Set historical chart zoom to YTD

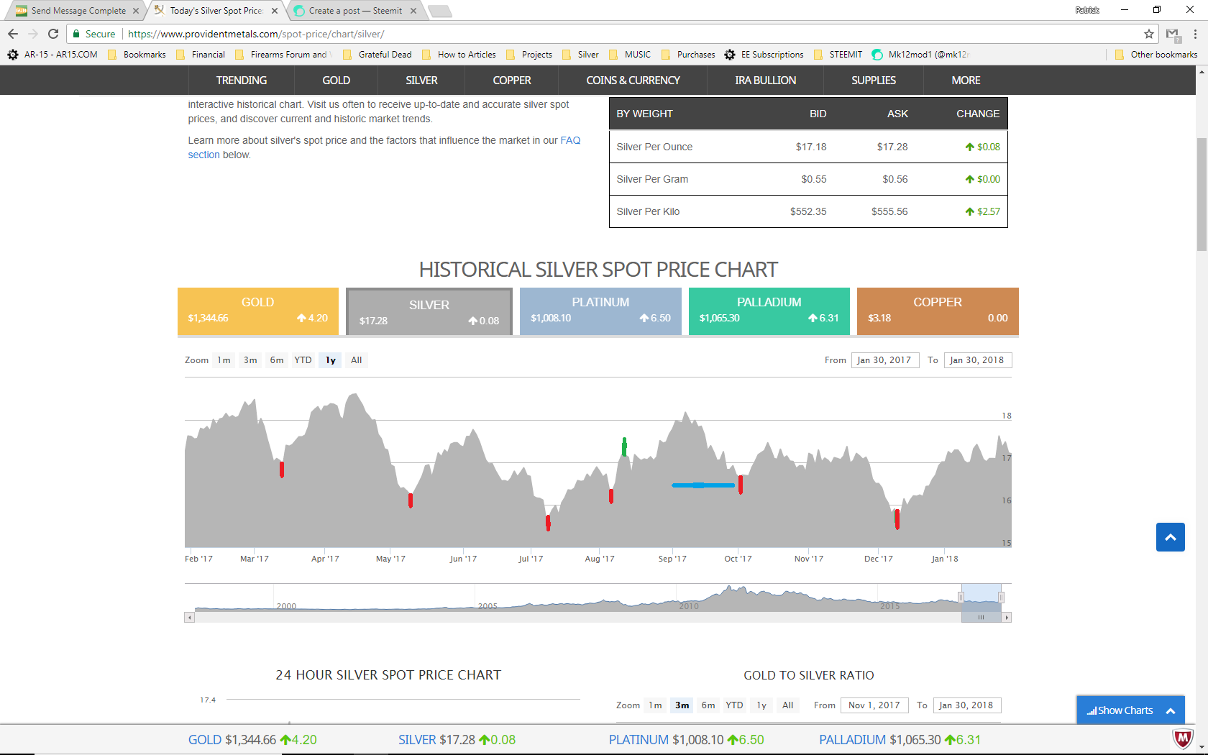(303, 360)
